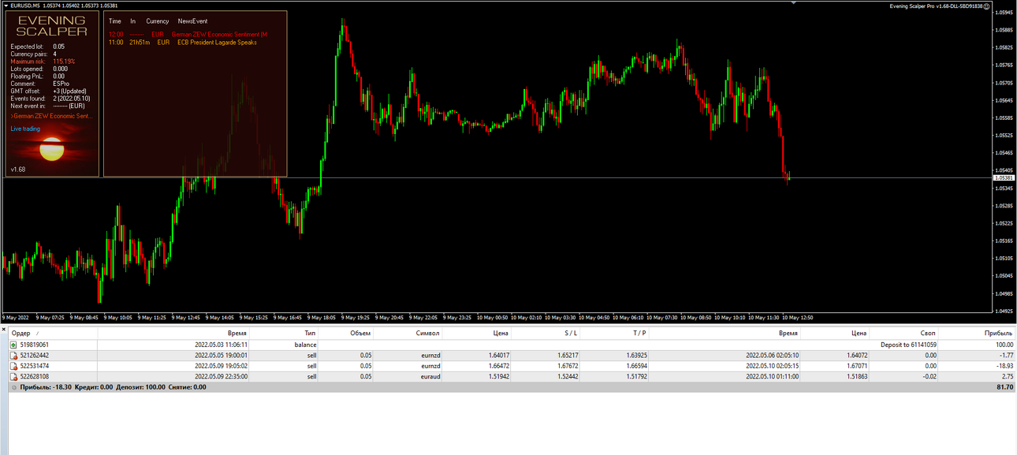Click the order icon beside 522531474
This screenshot has height=455, width=1017.
click(x=14, y=366)
